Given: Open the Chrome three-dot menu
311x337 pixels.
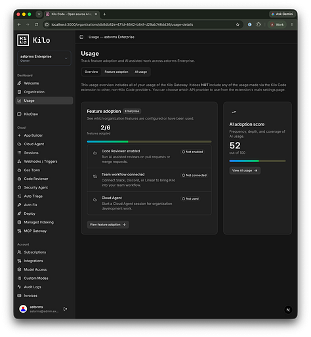Looking at the screenshot, I should [292, 24].
